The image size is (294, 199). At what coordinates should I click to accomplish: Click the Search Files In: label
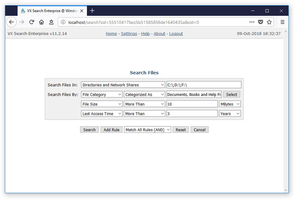coord(62,85)
